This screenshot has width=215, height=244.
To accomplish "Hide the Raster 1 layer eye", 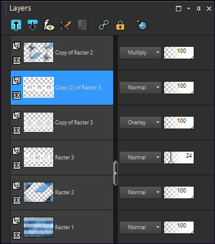I will click(x=17, y=235).
